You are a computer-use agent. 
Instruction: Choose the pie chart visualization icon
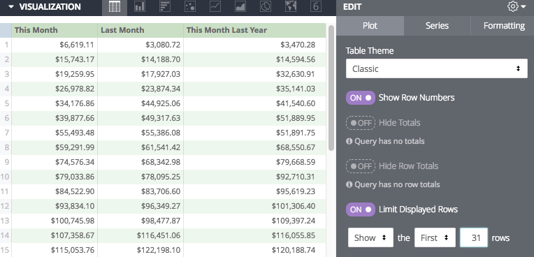point(266,7)
